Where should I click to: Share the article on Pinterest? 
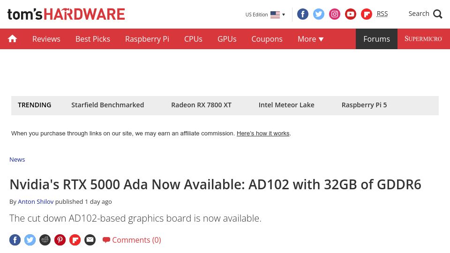(60, 240)
